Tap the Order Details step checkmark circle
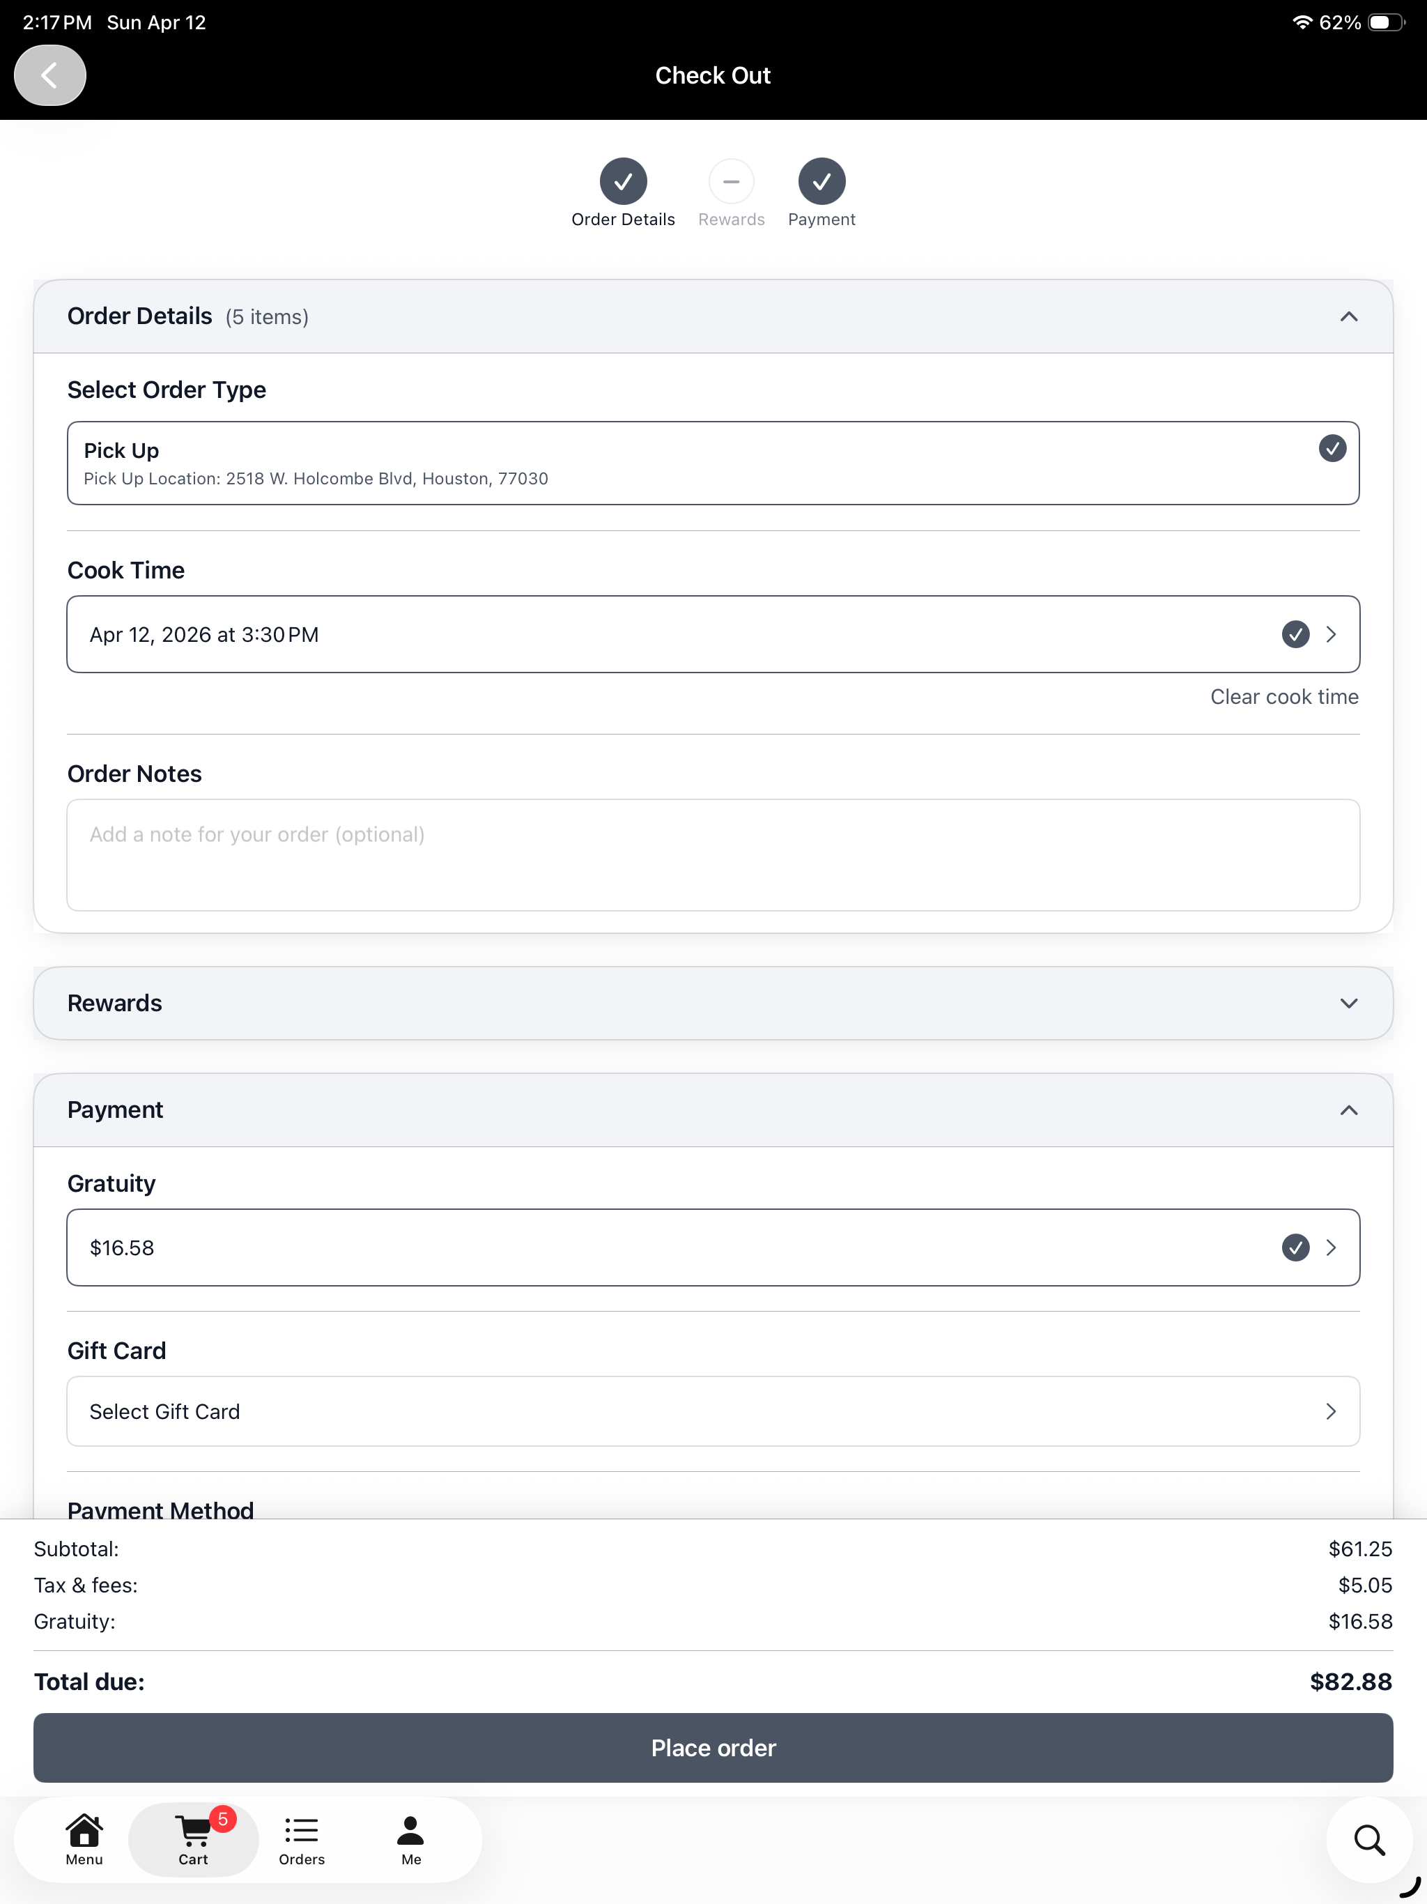The width and height of the screenshot is (1427, 1904). pyautogui.click(x=623, y=182)
